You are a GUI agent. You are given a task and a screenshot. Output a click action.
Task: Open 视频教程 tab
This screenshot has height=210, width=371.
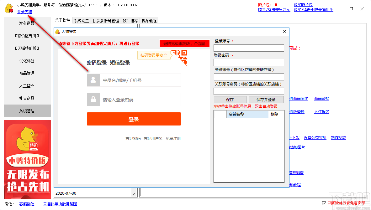pos(149,21)
